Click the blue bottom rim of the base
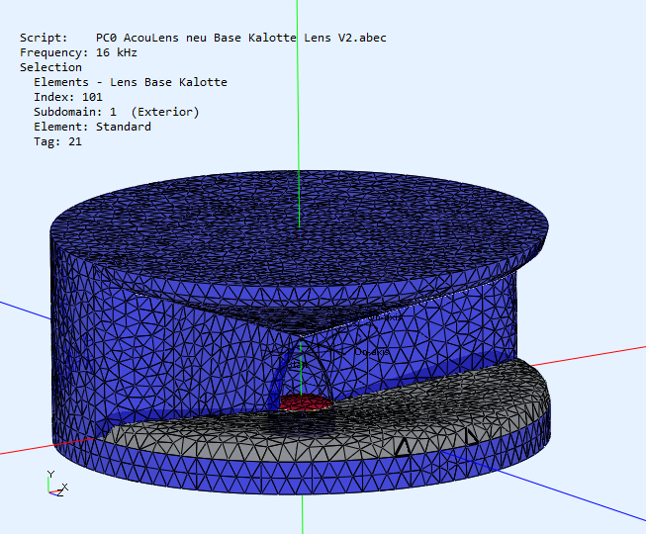 [297, 480]
